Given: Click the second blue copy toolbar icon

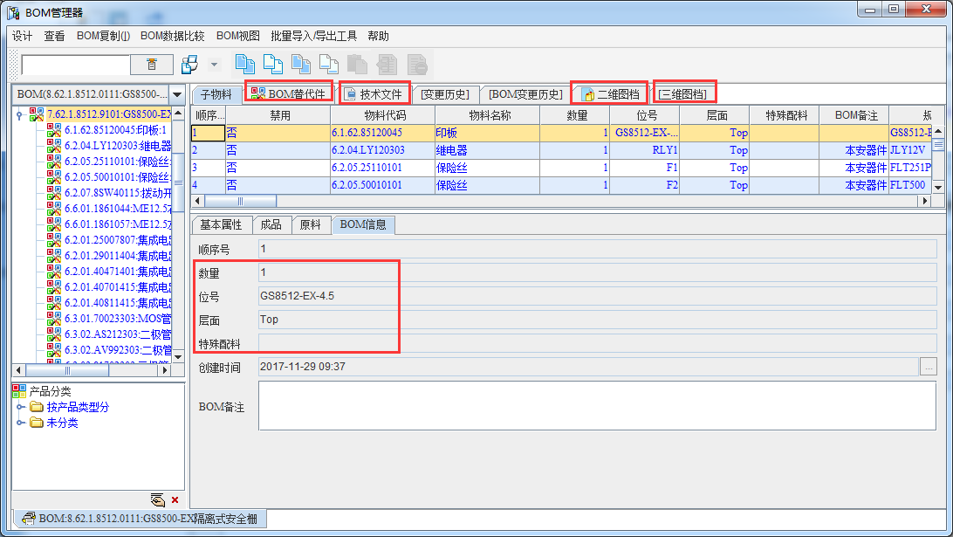Looking at the screenshot, I should (x=273, y=64).
